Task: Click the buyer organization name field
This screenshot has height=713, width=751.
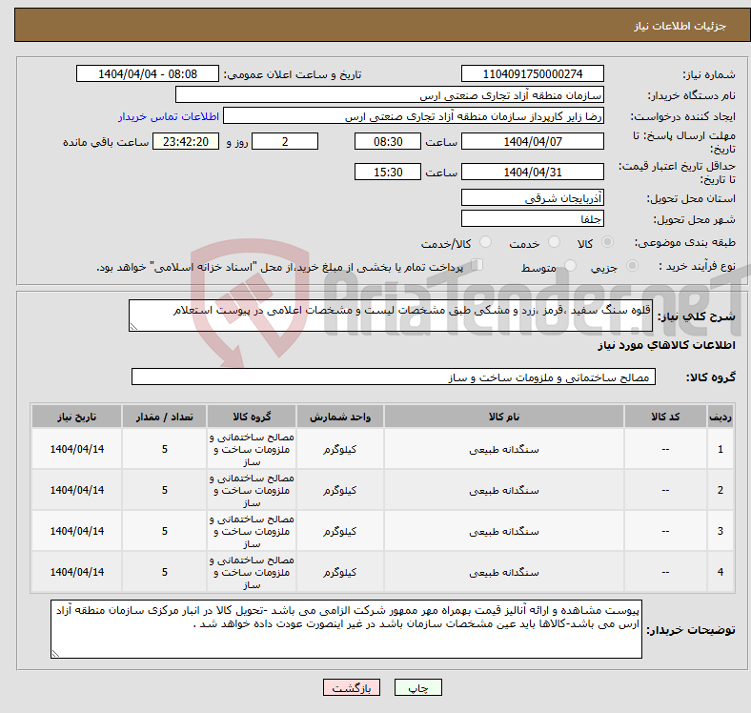Action: click(390, 95)
